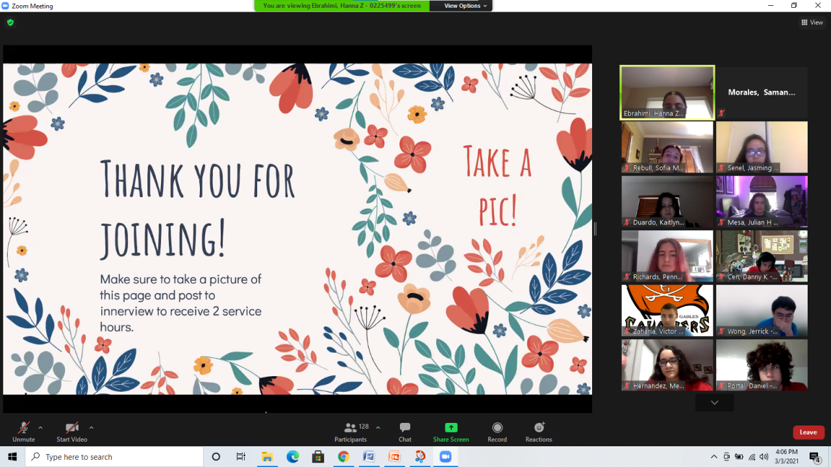This screenshot has height=467, width=831.
Task: Start recording with the Record icon
Action: 497,427
